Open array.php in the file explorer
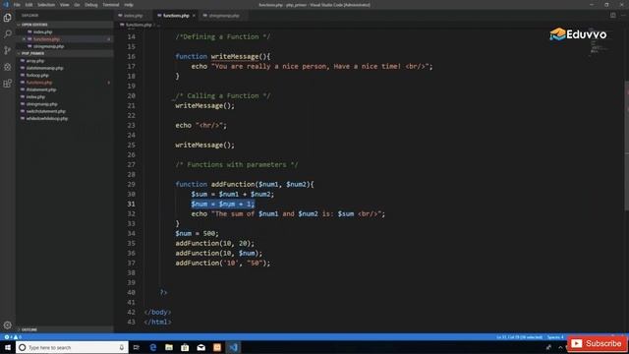629x354 pixels. pos(35,61)
